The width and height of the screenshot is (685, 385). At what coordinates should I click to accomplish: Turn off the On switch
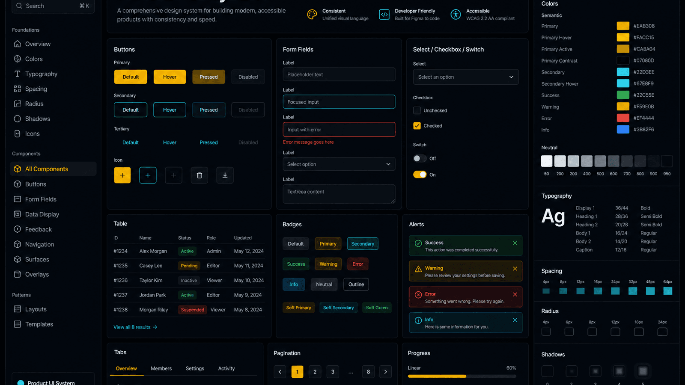420,175
